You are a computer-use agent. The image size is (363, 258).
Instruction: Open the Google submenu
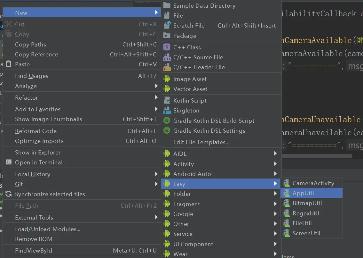(x=221, y=214)
